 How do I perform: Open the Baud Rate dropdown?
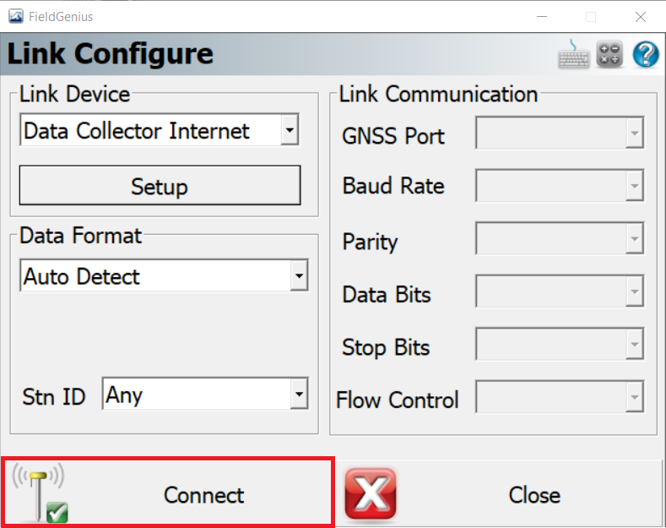tap(560, 185)
